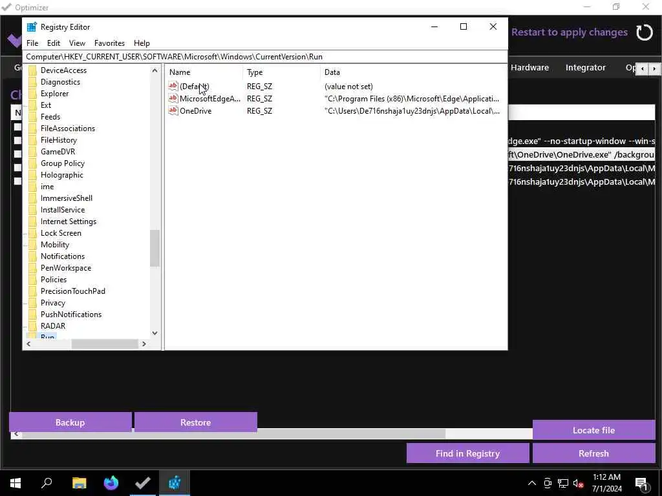Click the registry tree scroll-down arrow
This screenshot has height=496, width=662.
pyautogui.click(x=155, y=333)
